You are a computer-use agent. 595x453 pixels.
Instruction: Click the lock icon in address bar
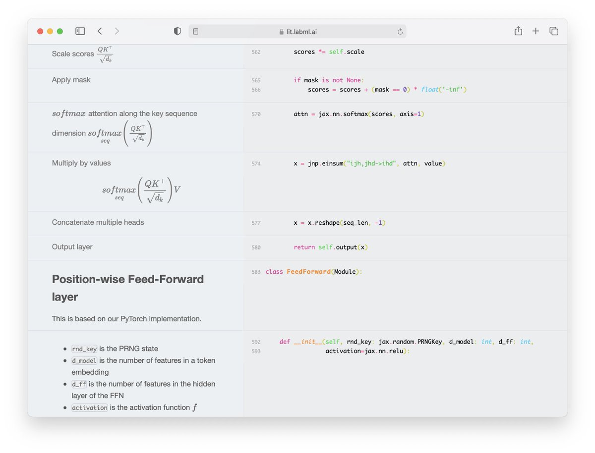click(x=282, y=32)
